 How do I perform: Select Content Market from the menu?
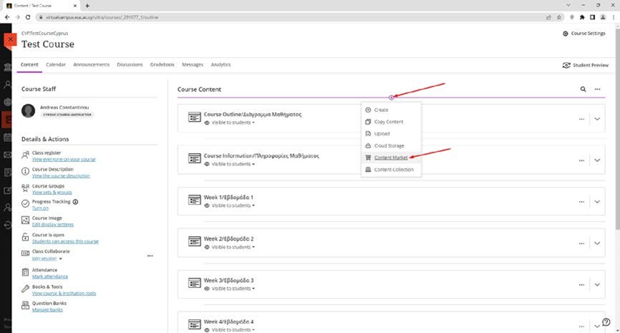[x=391, y=158]
